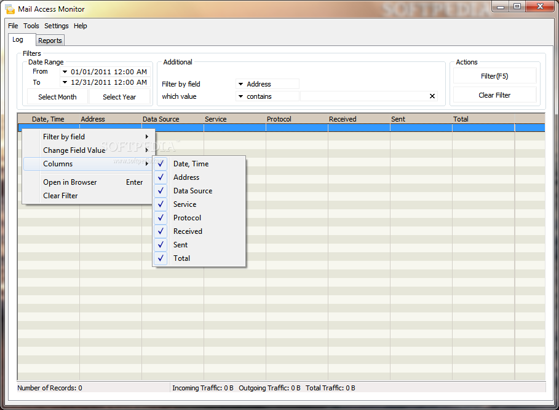Close the Mail Access Monitor window

(x=540, y=6)
